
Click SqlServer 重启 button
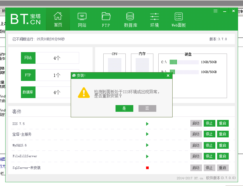(223, 168)
